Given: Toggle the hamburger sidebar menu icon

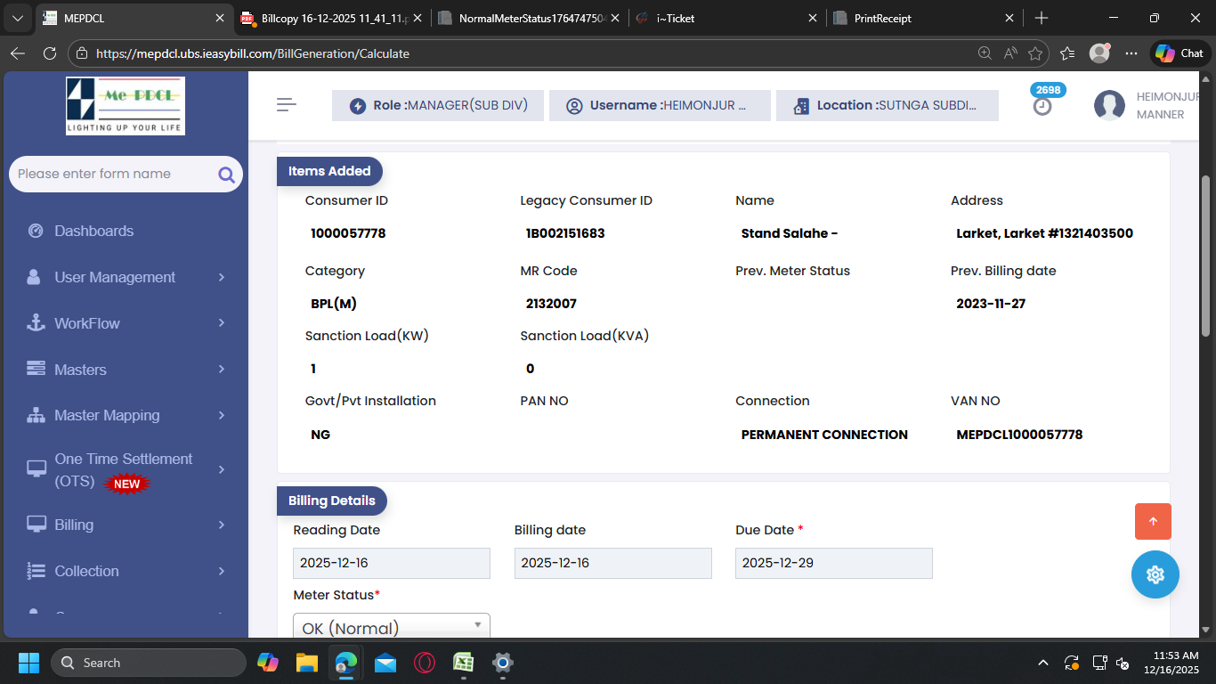Looking at the screenshot, I should pos(286,105).
